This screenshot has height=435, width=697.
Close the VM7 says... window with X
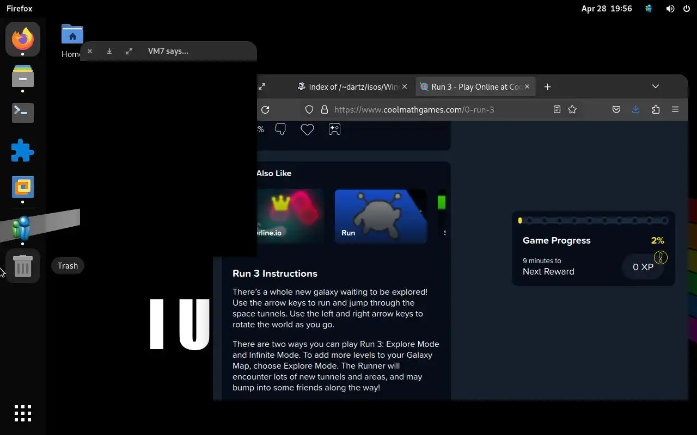tap(90, 51)
